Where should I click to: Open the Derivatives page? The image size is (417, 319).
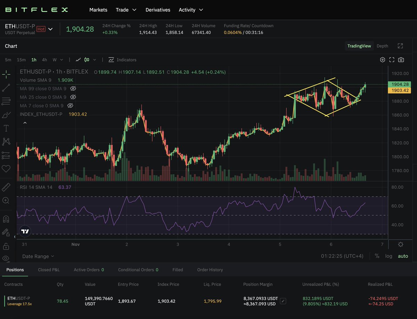[158, 10]
